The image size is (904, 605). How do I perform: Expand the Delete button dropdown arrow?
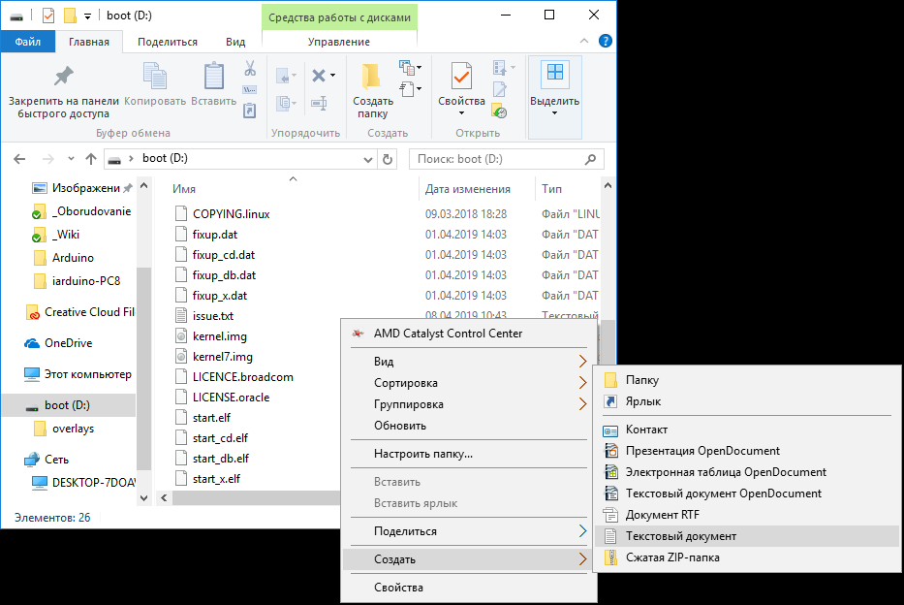[333, 76]
